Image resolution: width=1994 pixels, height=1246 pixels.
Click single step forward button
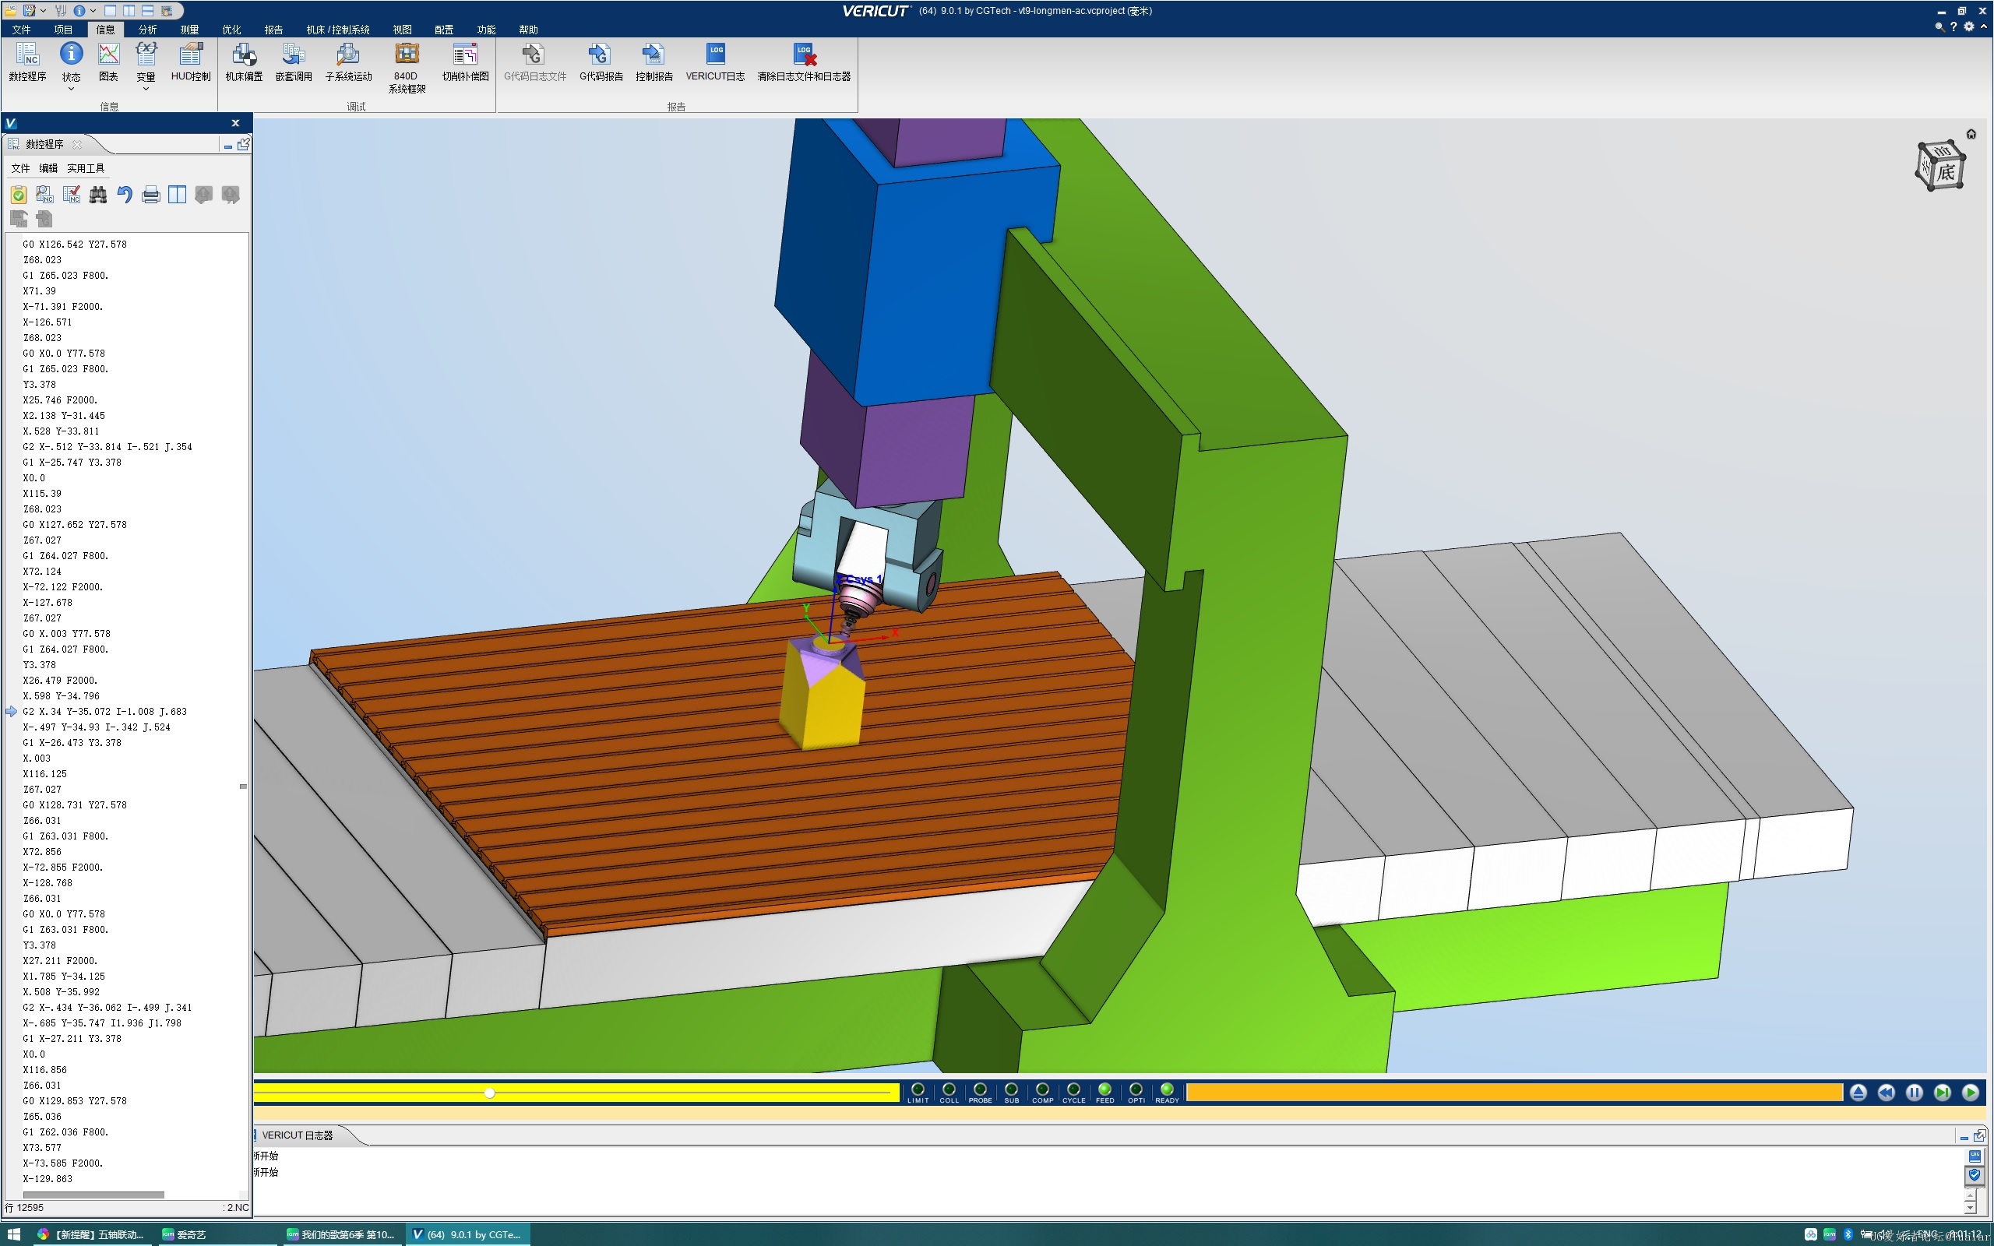click(x=1942, y=1093)
